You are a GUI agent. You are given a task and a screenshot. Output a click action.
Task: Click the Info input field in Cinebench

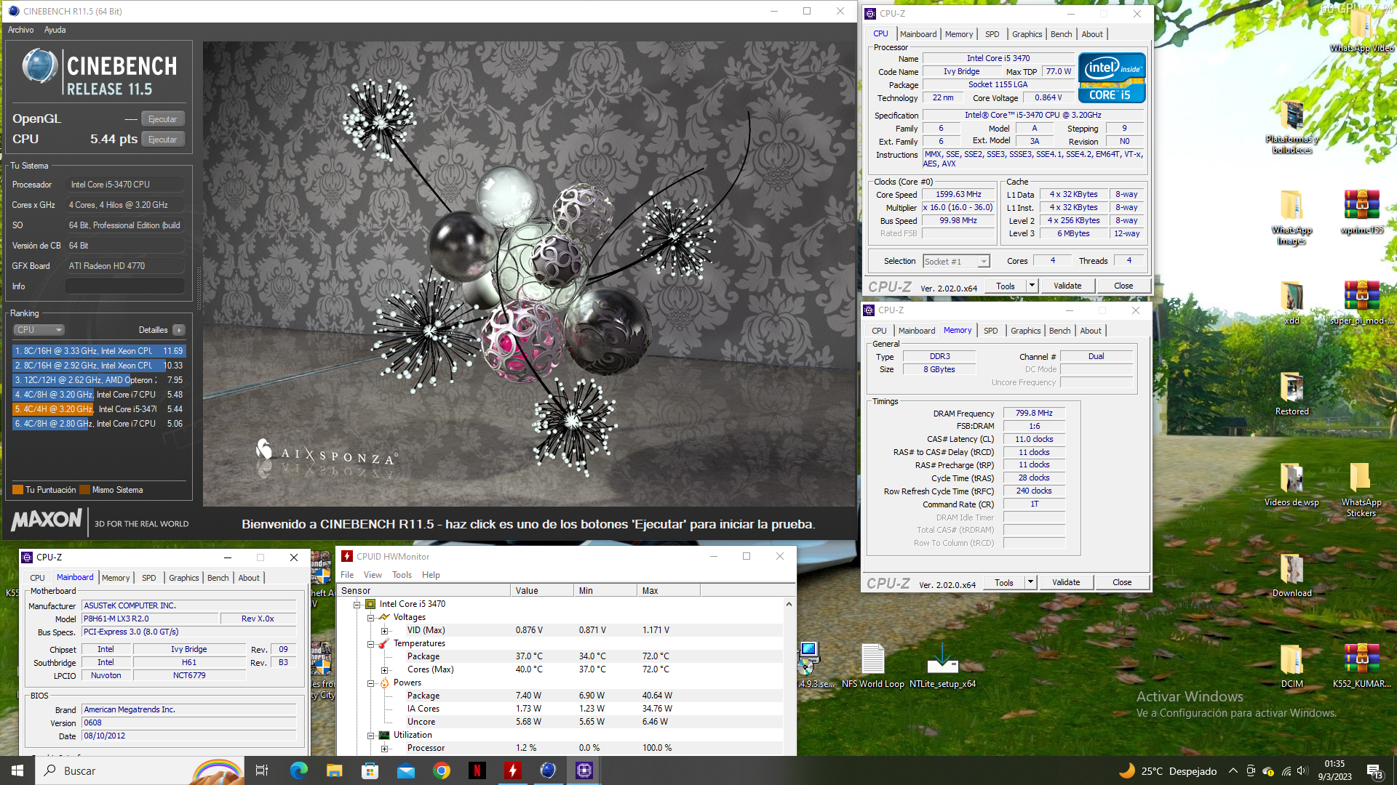(124, 286)
